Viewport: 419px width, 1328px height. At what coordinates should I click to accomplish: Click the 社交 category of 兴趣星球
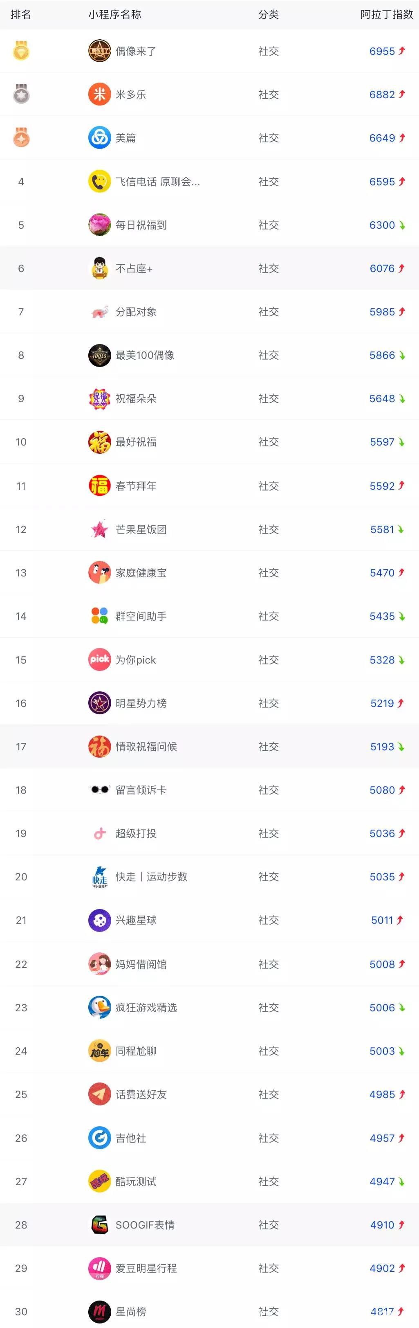point(269,920)
